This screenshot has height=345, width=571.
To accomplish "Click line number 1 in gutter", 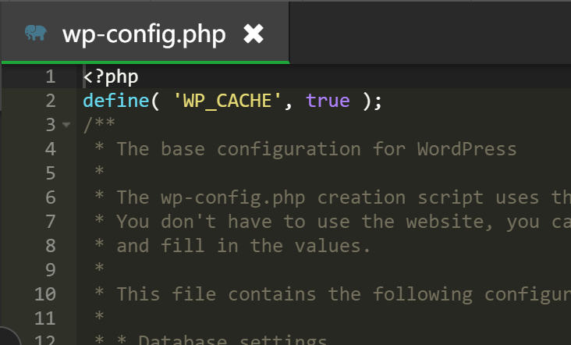I will tap(51, 76).
